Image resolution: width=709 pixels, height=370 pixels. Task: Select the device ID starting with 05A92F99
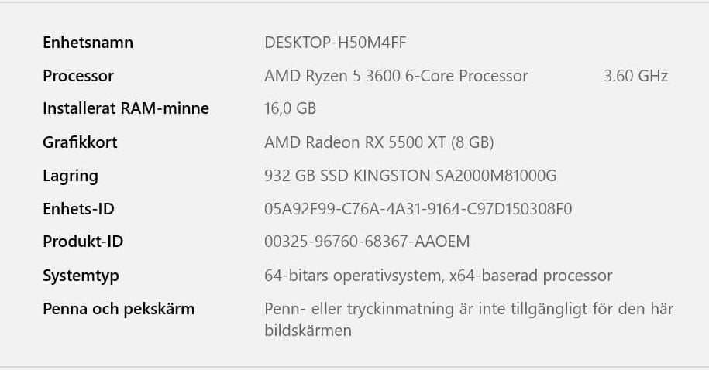pos(418,209)
